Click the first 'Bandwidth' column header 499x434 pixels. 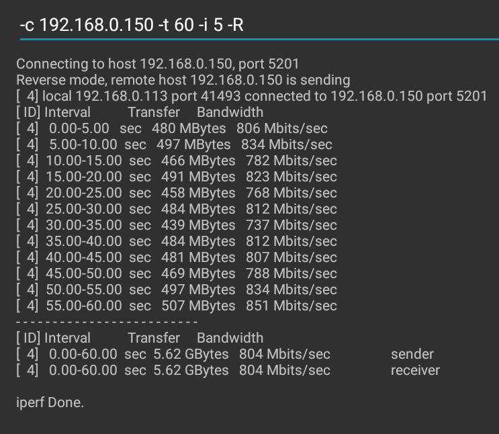click(230, 112)
